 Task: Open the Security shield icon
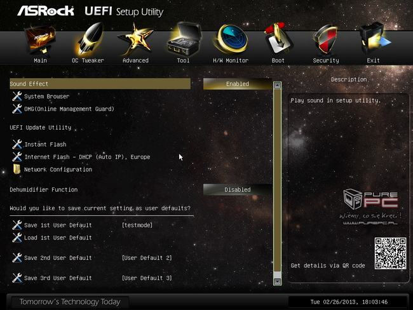point(325,39)
